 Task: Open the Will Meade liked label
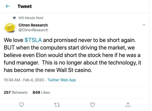tap(31, 18)
